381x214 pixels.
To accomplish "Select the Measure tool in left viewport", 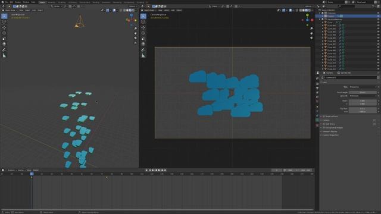I will click(x=4, y=55).
